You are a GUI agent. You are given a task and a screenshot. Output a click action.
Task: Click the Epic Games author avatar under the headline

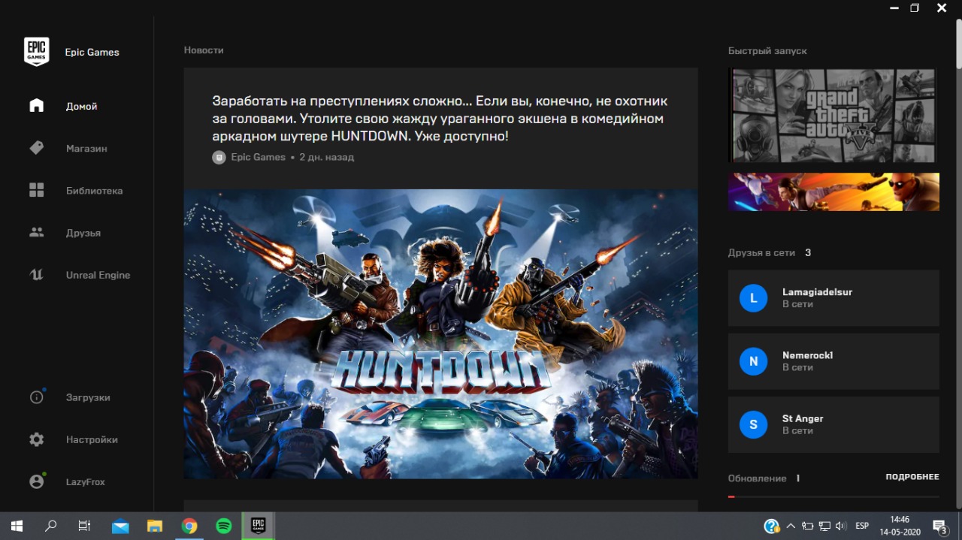(x=219, y=157)
